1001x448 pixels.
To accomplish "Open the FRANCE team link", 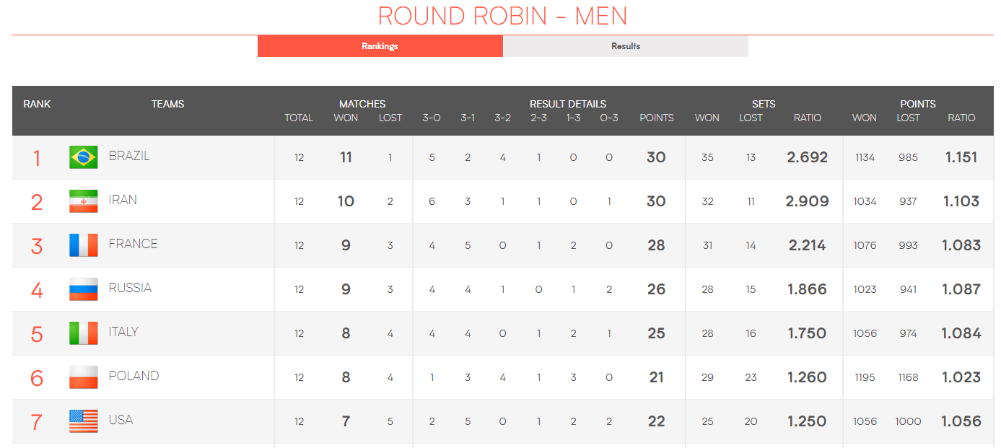I will tap(133, 244).
